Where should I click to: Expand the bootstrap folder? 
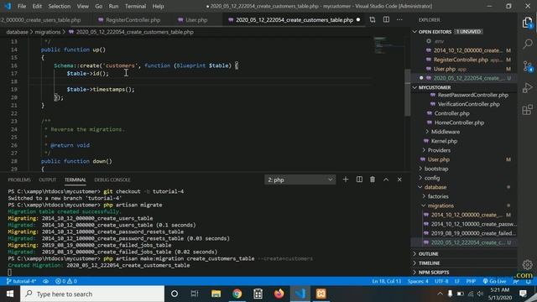(x=436, y=169)
